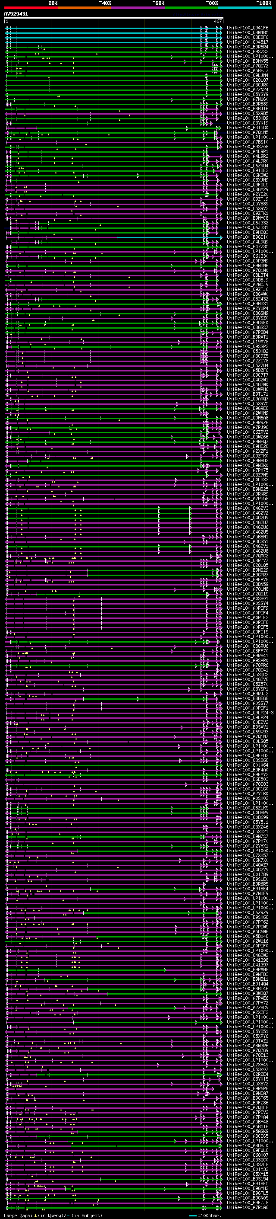The height and width of the screenshot is (1219, 276).
Task: Select UniRef100_C5XRD5 label
Action: pos(248,114)
